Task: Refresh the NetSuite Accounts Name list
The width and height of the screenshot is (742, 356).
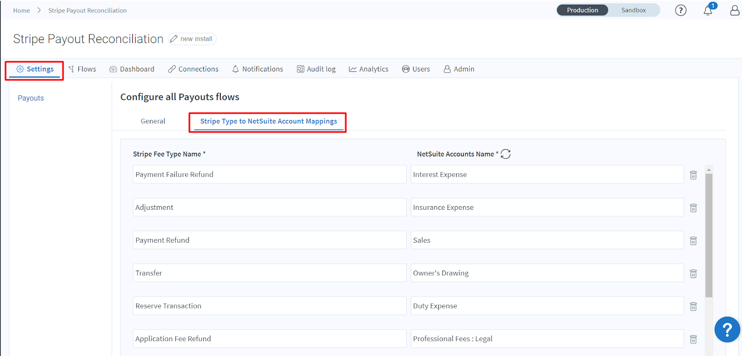Action: click(x=505, y=154)
